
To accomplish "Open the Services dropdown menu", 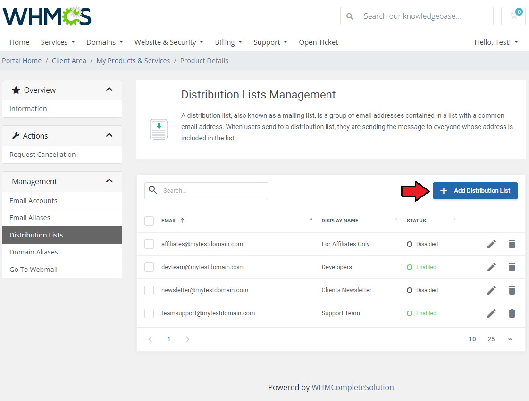I will click(58, 42).
